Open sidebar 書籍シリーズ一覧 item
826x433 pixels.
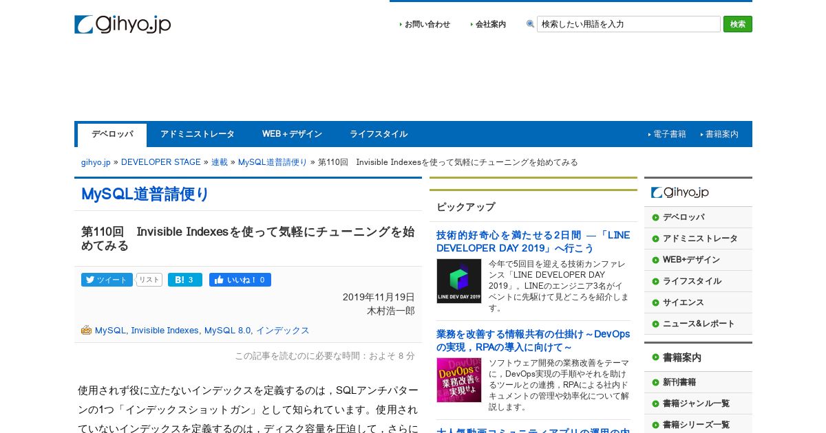698,425
